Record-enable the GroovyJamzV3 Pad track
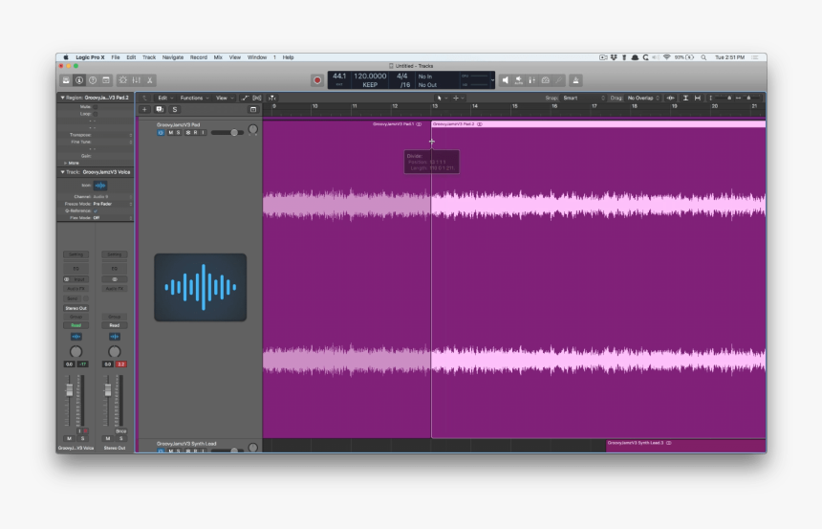The image size is (822, 529). pos(196,133)
